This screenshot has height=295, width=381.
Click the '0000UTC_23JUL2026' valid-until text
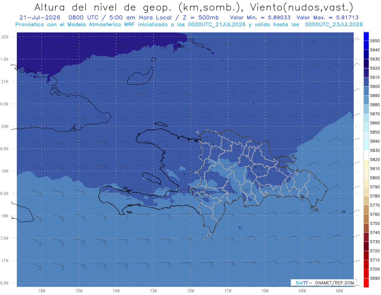334,24
